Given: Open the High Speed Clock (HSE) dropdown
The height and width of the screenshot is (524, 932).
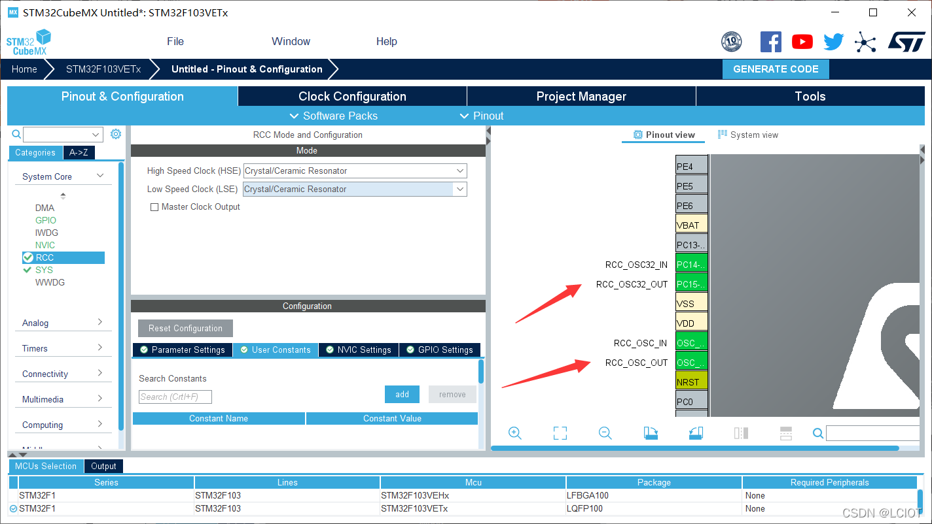Looking at the screenshot, I should coord(355,171).
